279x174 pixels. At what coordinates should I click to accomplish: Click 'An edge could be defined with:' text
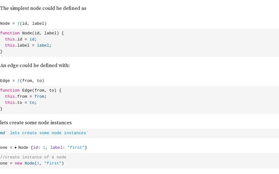(35, 66)
